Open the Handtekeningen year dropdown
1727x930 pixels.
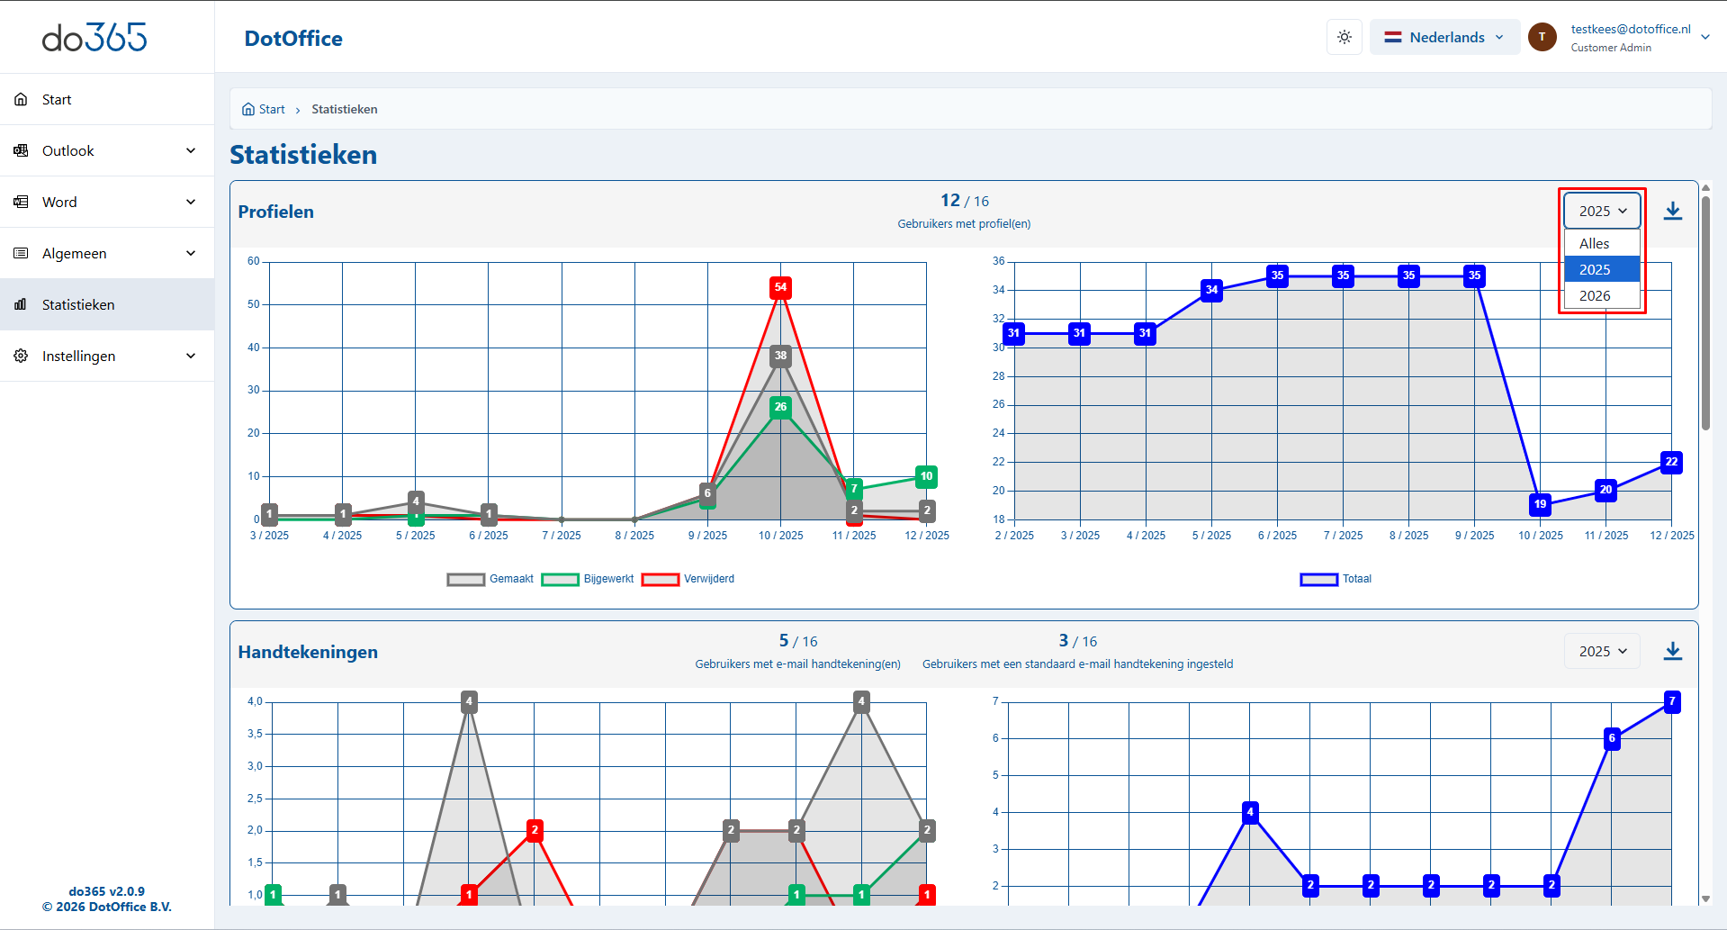1602,651
